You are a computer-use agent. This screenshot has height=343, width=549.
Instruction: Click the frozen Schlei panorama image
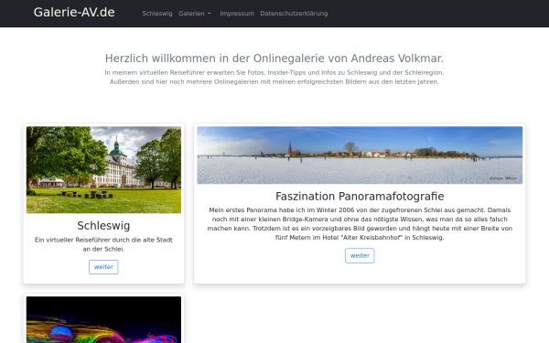(x=360, y=155)
